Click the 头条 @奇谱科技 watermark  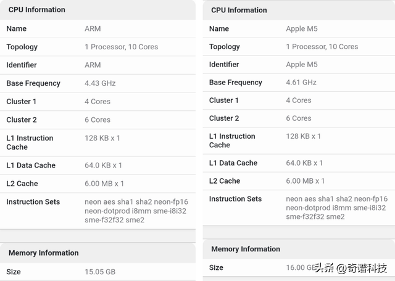point(351,269)
